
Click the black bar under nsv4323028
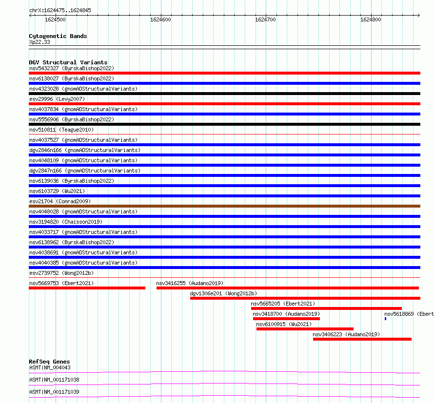coord(224,94)
